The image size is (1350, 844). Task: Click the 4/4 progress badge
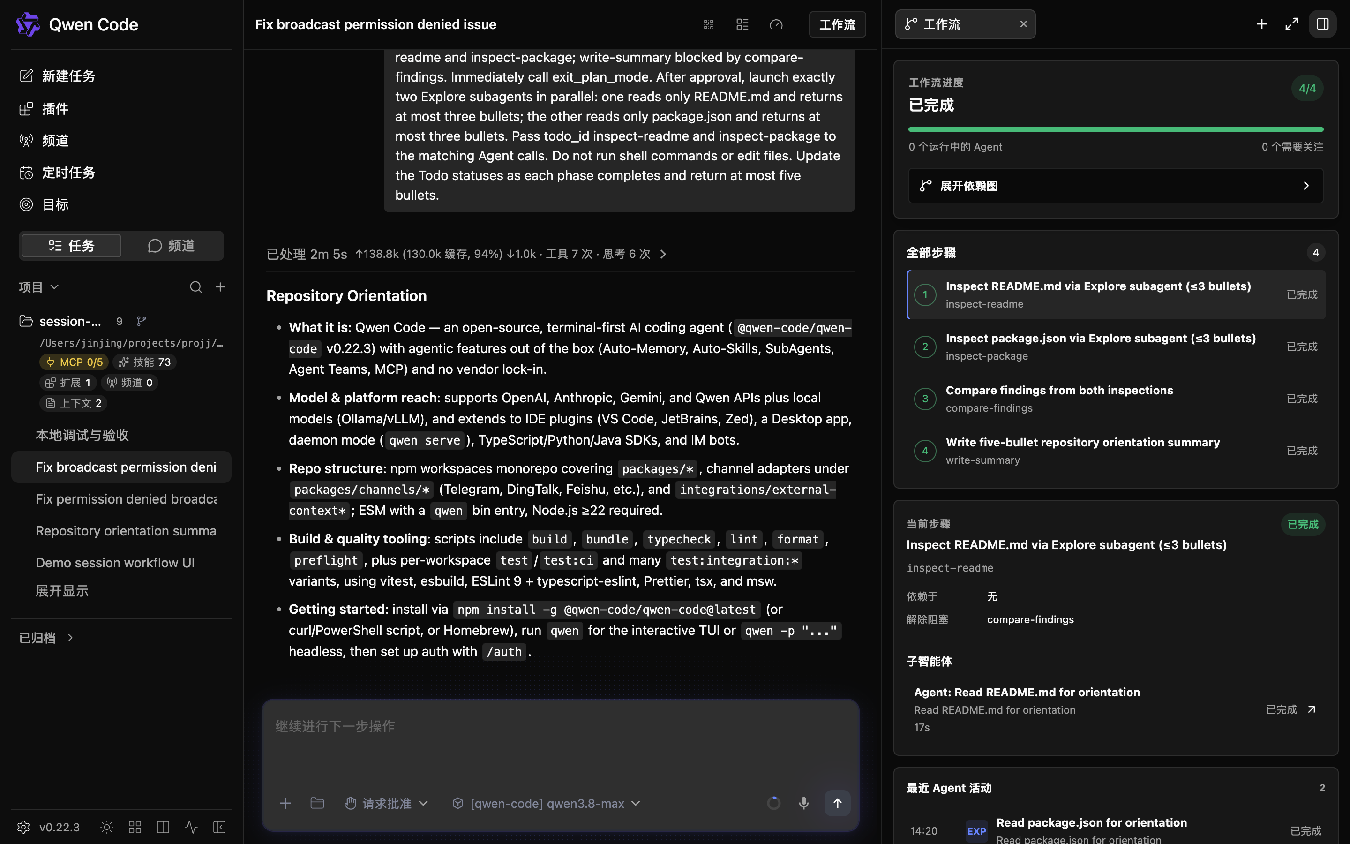pos(1307,88)
